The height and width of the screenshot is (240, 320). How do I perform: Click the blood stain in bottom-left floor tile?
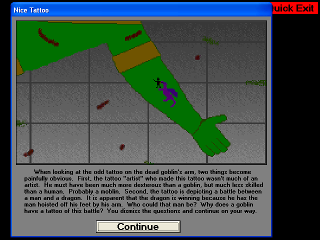click(x=28, y=153)
